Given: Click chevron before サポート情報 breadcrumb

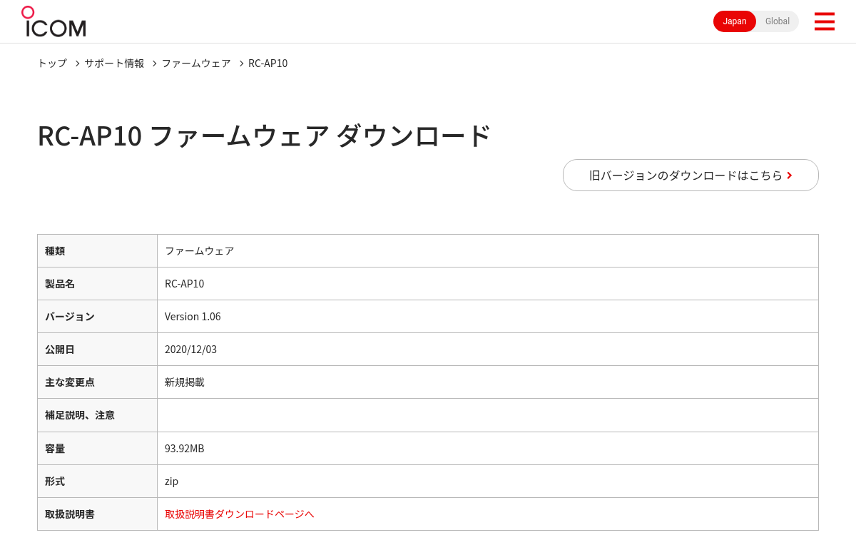Looking at the screenshot, I should click(77, 63).
